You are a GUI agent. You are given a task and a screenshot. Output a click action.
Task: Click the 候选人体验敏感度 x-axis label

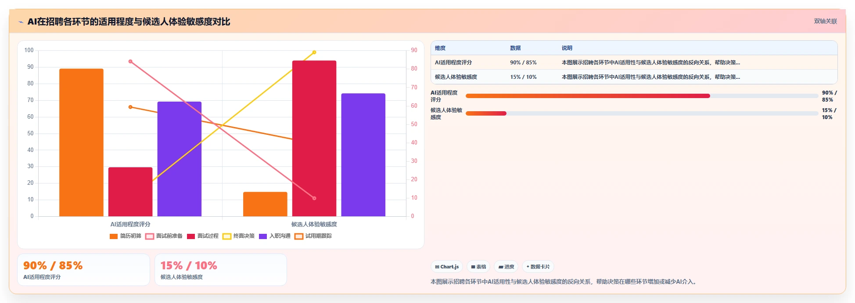(314, 224)
